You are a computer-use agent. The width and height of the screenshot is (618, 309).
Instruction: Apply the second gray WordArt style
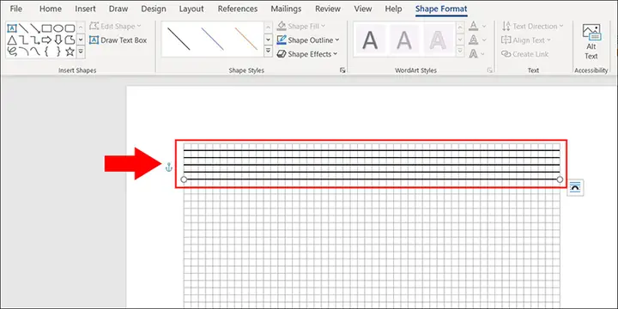(404, 39)
